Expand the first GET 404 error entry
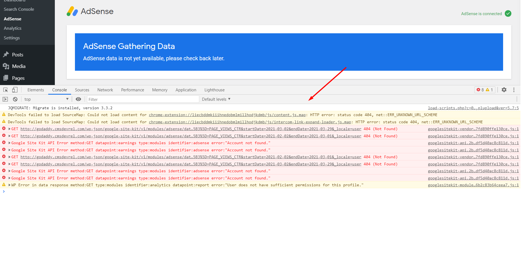Viewport: 529px width, 268px height. pyautogui.click(x=10, y=129)
